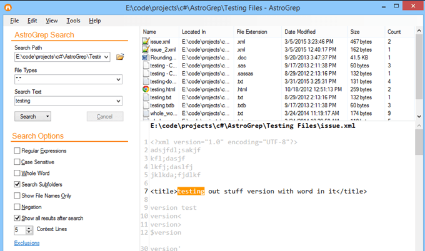Maximize the AstroGrep window
Screen dimensions: 425x251
396,6
